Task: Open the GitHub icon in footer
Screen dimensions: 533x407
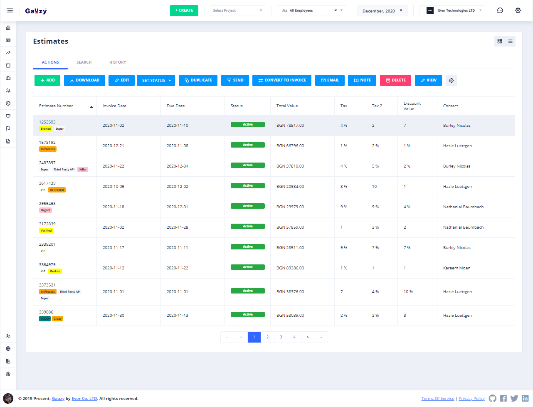Action: point(493,398)
